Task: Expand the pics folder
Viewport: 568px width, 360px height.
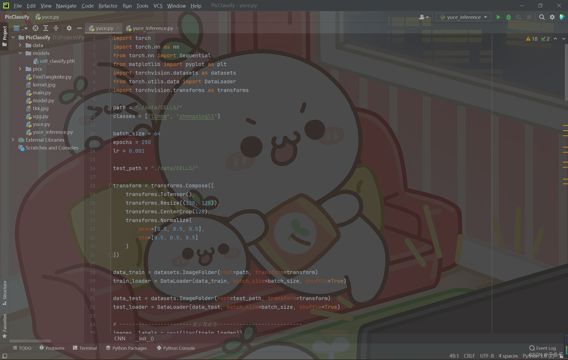Action: (20, 69)
